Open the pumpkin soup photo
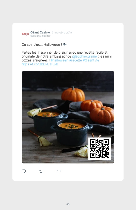 click(68, 117)
